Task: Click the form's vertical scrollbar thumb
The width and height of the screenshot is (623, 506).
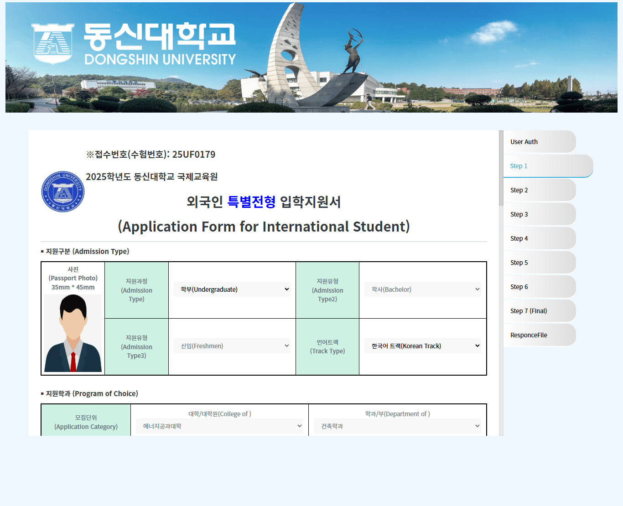Action: (x=501, y=168)
